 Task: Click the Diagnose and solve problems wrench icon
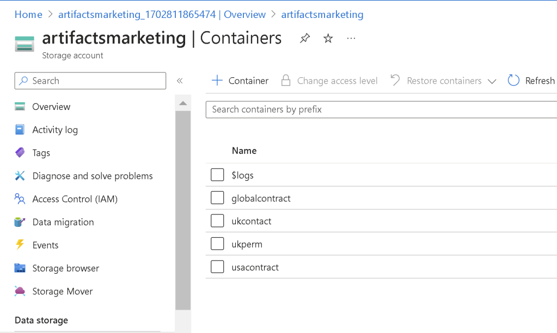(x=20, y=176)
